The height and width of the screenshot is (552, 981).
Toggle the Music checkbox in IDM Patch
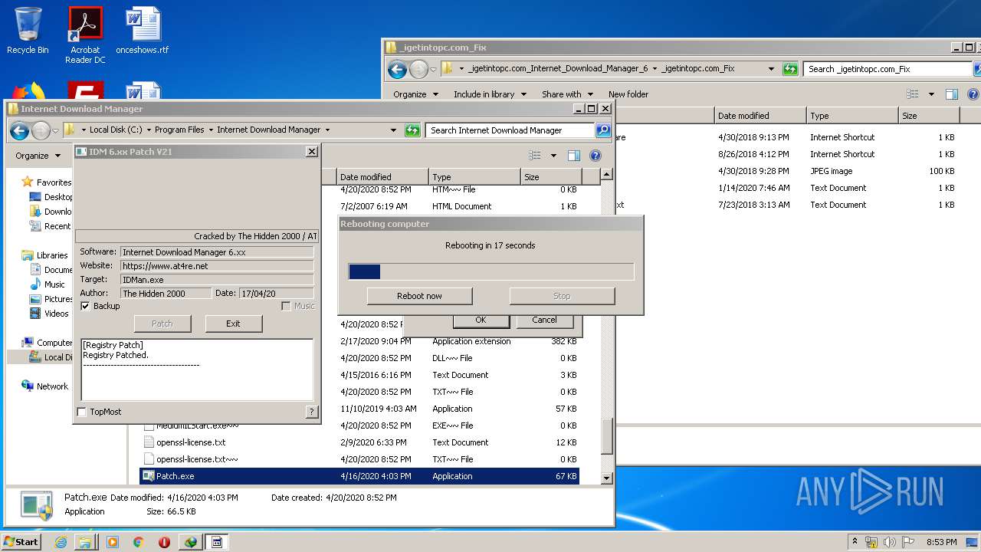tap(286, 306)
